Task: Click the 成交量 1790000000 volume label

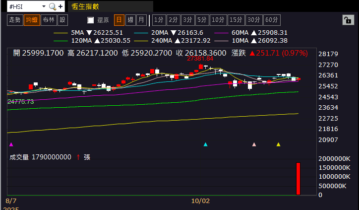Action: (40, 157)
